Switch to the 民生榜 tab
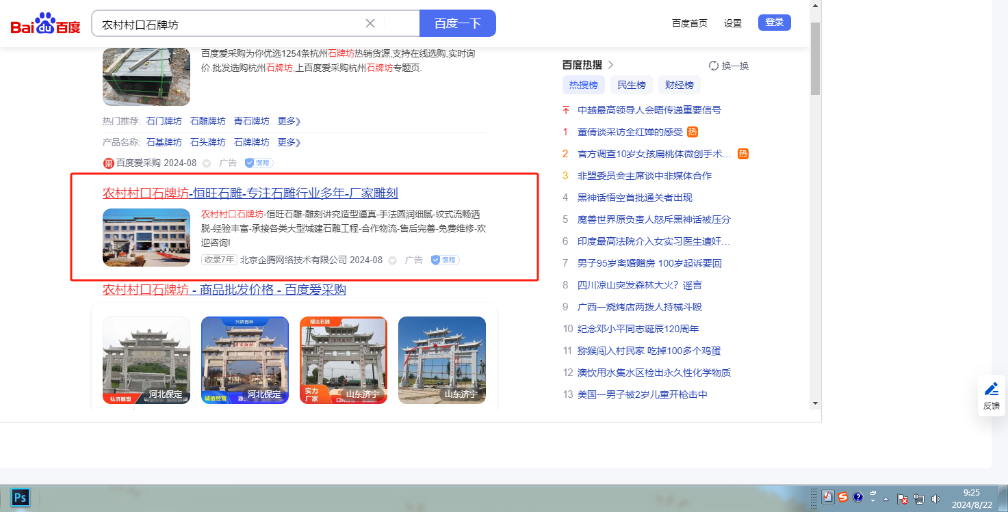The image size is (1008, 512). tap(632, 85)
